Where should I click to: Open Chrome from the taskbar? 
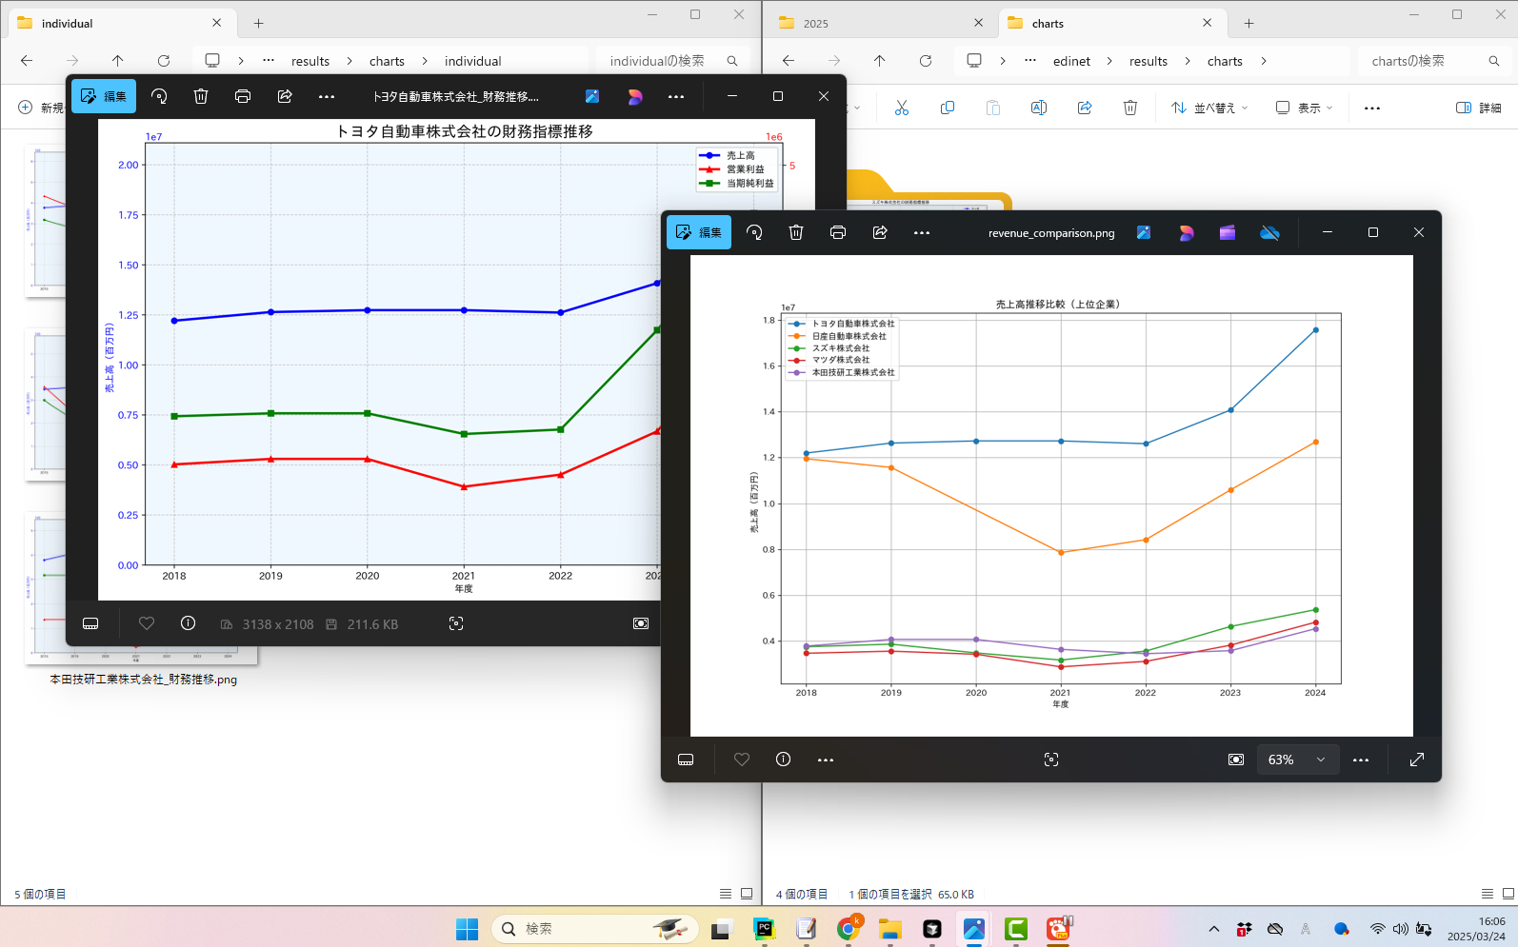pos(848,929)
